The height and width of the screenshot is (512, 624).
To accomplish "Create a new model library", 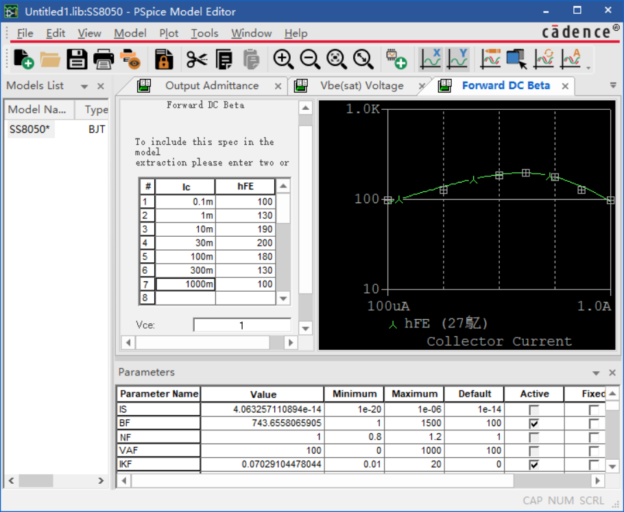I will [23, 60].
